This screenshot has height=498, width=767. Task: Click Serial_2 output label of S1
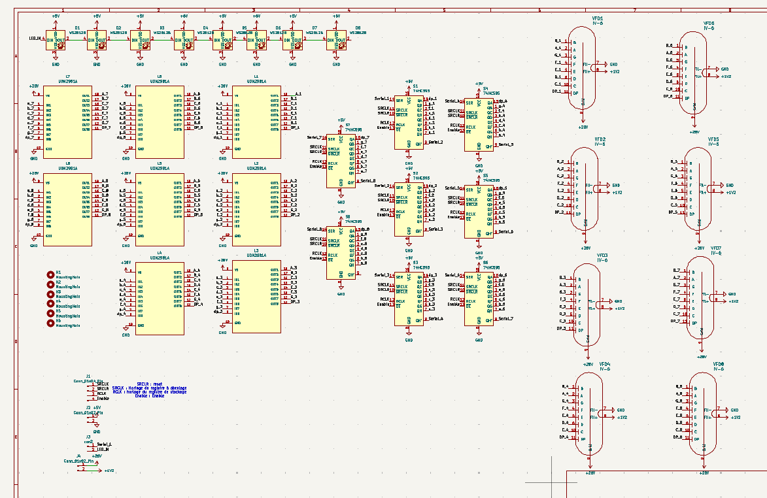[x=436, y=142]
